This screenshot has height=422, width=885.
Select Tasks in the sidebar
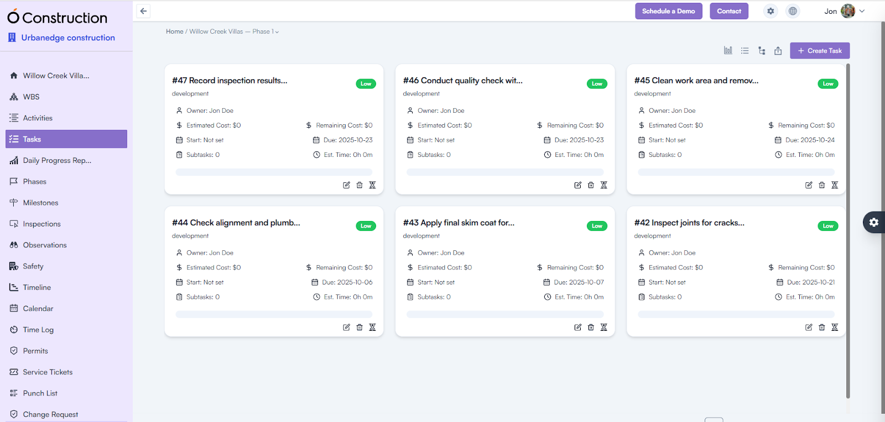pos(66,139)
